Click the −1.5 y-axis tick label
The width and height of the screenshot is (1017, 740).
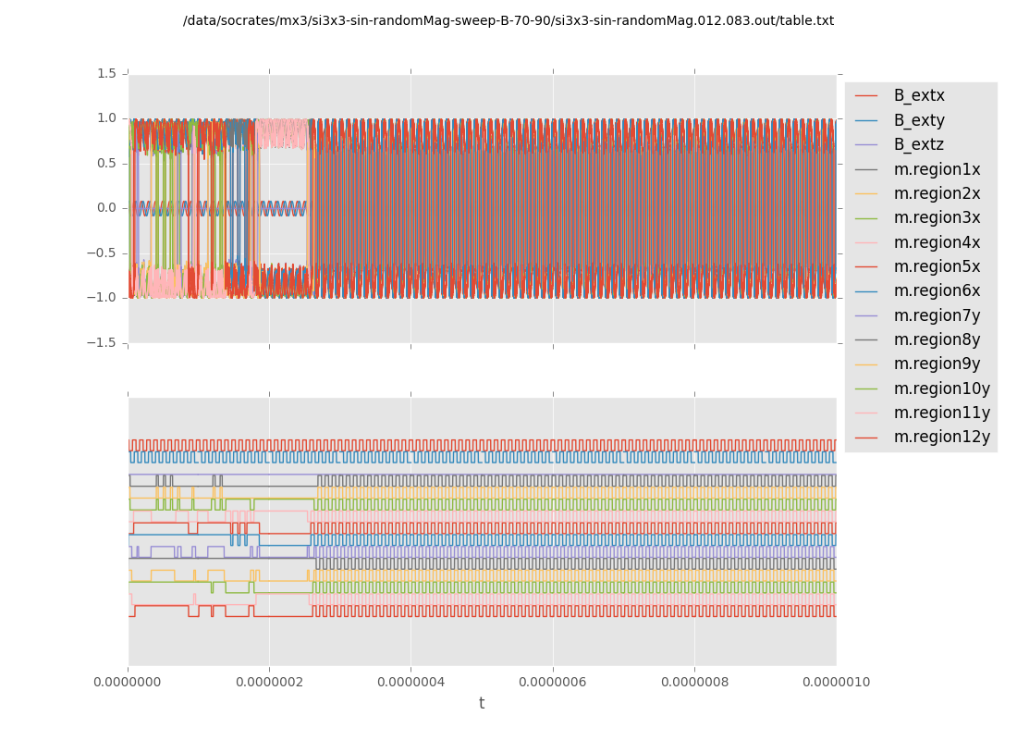click(103, 343)
